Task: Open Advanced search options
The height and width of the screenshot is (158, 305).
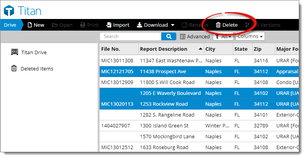Action: coord(195,36)
